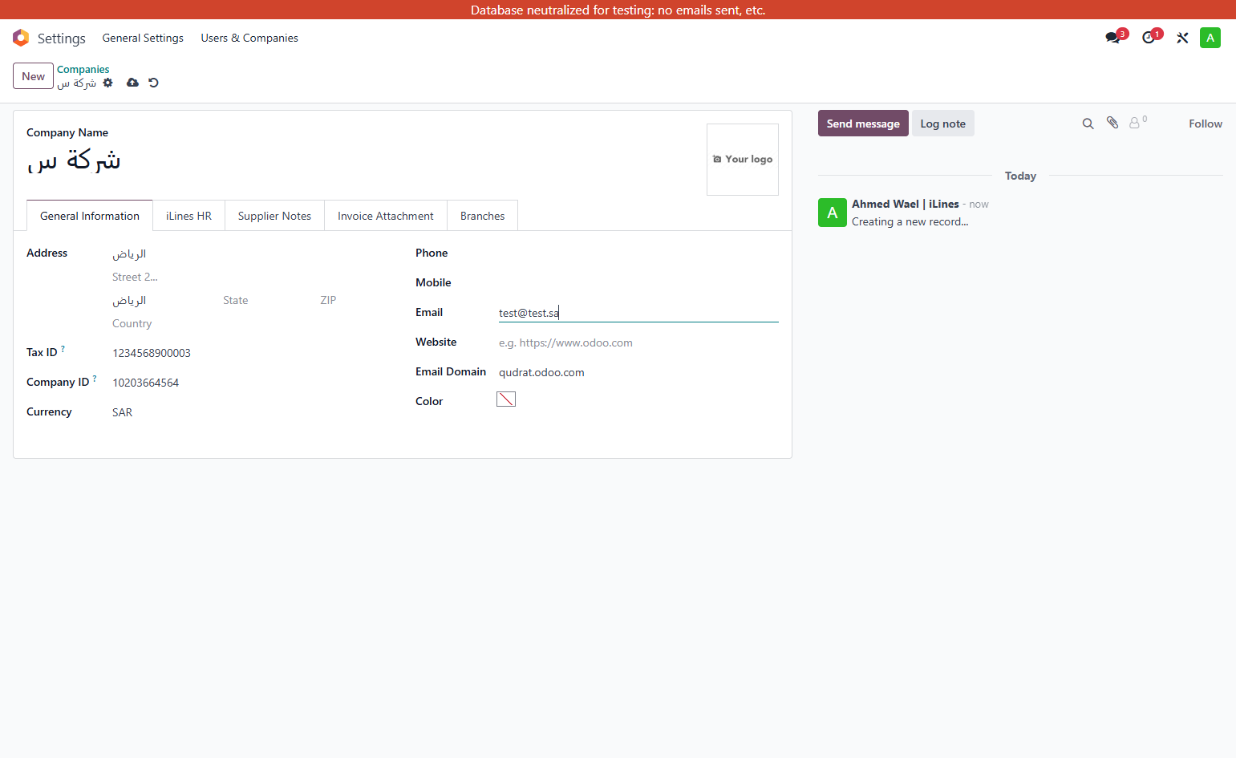Switch to the iLines HR tab
1236x758 pixels.
pos(188,216)
